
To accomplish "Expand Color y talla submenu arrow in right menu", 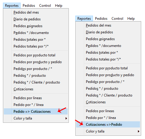I will [139, 131].
